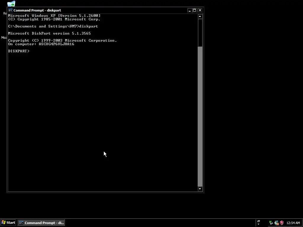Click the 'DISKPART>' prompt line
This screenshot has width=303, height=227.
tap(19, 51)
